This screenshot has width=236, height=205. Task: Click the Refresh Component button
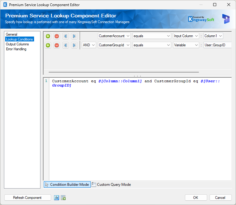[27, 198]
